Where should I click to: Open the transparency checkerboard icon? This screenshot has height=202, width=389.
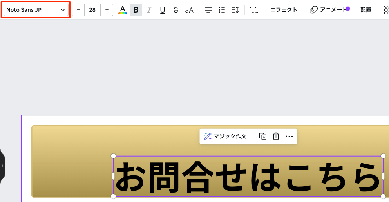(x=386, y=10)
